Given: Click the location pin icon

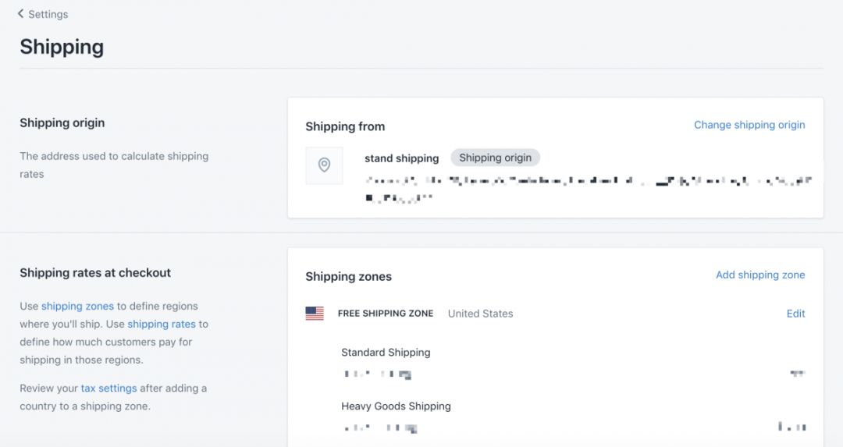Looking at the screenshot, I should [x=324, y=165].
